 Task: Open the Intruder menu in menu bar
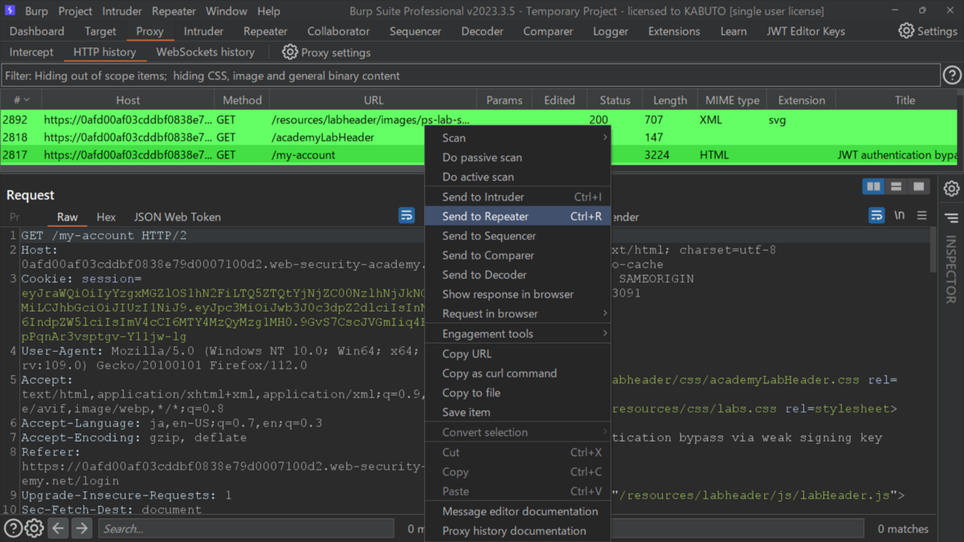pyautogui.click(x=122, y=11)
